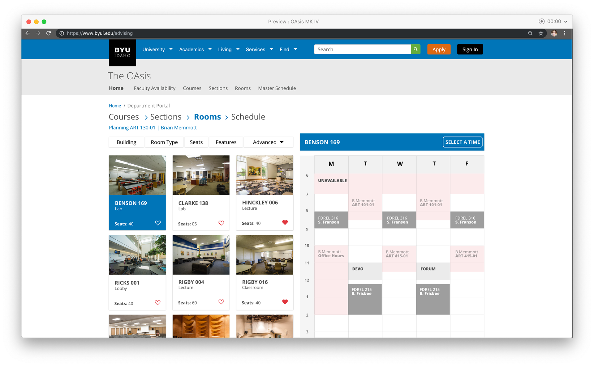Open the University dropdown menu
The width and height of the screenshot is (594, 366).
[157, 49]
